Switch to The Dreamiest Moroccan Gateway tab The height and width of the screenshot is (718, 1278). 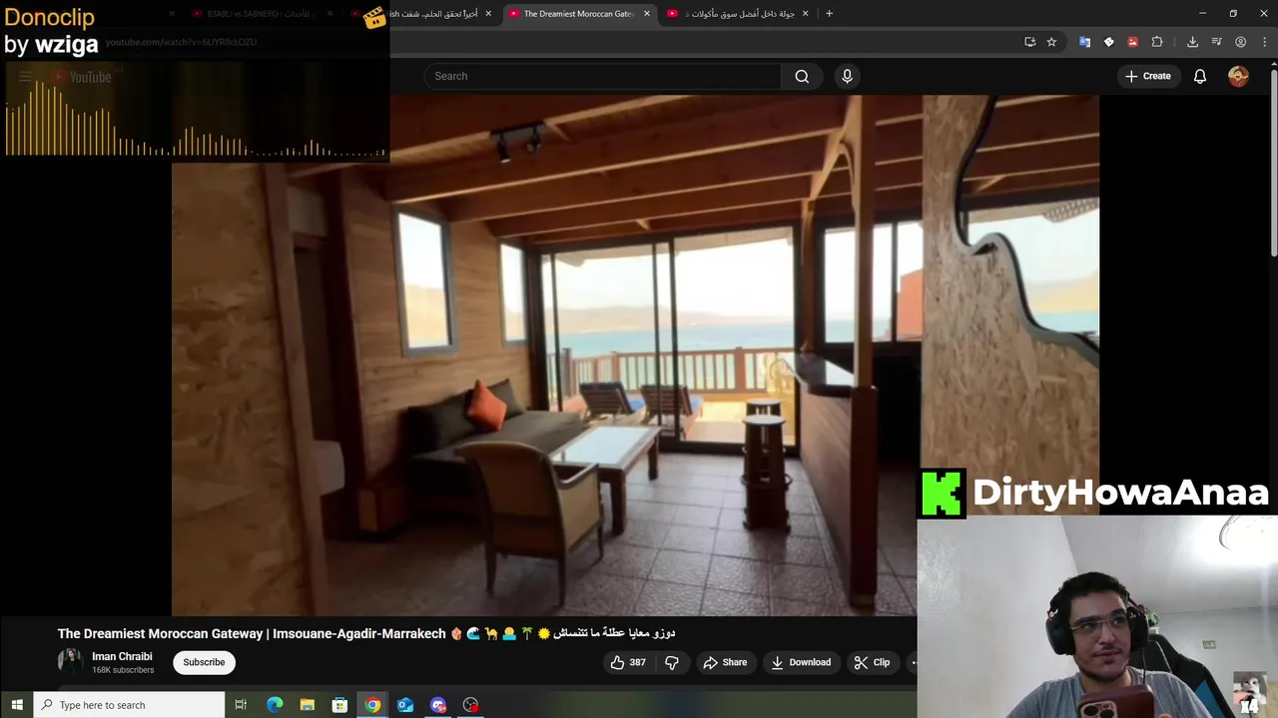pyautogui.click(x=579, y=14)
